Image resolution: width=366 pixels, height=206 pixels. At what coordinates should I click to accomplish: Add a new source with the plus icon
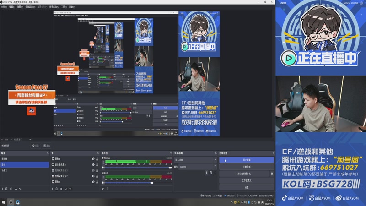point(52,189)
